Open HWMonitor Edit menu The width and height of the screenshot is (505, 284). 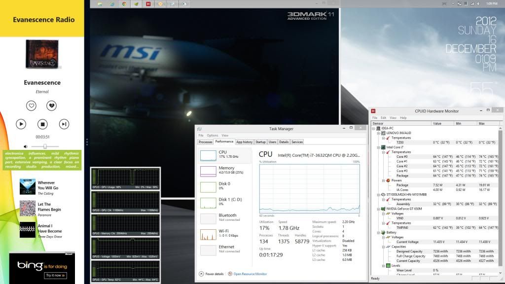point(383,118)
